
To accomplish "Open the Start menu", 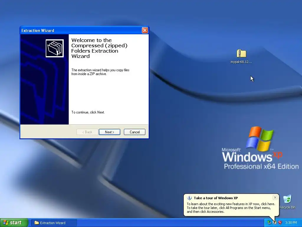I will click(x=14, y=223).
